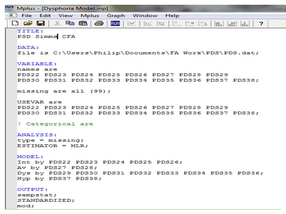This screenshot has width=286, height=214.
Task: Click the 'Av by PDS27 PDS28;' line
Action: (x=57, y=168)
